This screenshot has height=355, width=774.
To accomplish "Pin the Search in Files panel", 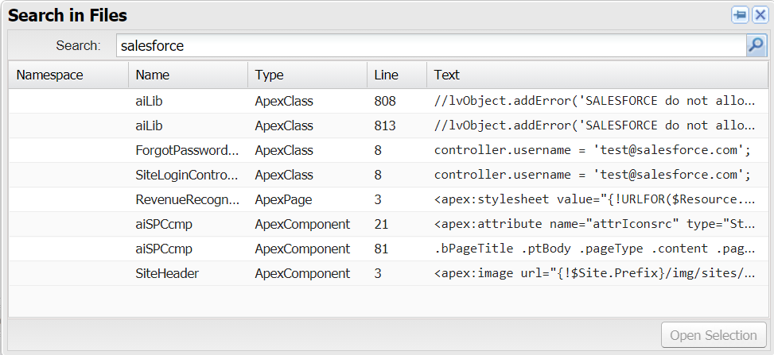I will tap(740, 16).
